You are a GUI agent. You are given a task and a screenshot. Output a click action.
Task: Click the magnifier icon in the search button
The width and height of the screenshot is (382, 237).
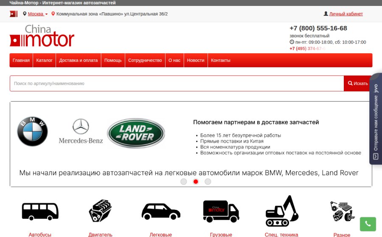pos(350,83)
